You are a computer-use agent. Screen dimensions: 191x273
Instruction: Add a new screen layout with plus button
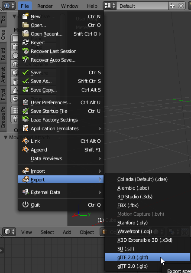(172, 6)
